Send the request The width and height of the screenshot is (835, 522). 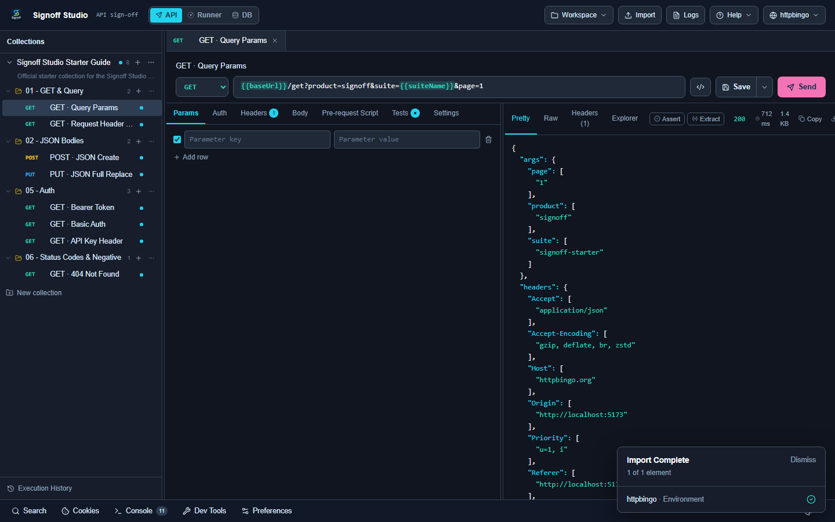coord(801,87)
